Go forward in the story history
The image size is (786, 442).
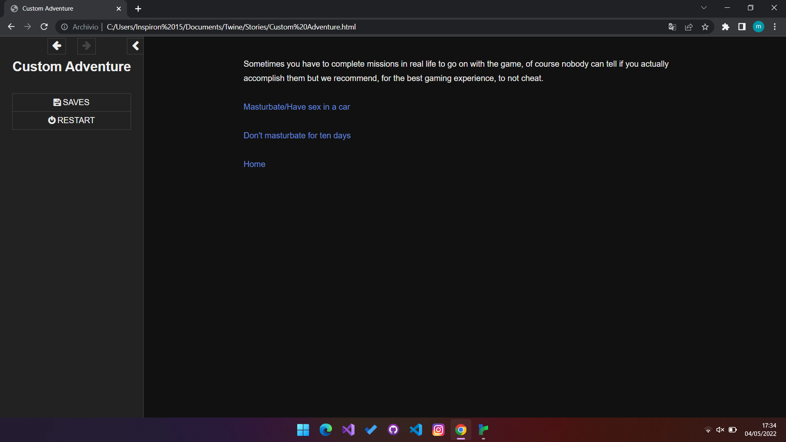pos(86,46)
